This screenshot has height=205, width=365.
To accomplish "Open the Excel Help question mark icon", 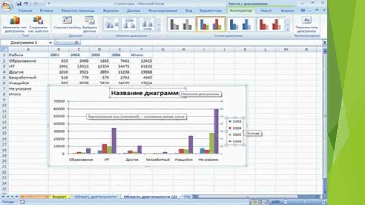I will (303, 11).
